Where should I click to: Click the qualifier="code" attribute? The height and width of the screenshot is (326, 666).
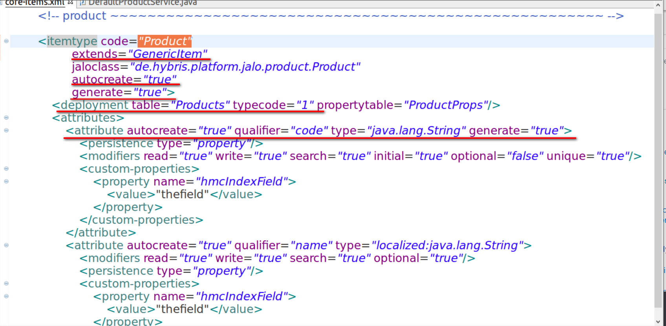[281, 131]
